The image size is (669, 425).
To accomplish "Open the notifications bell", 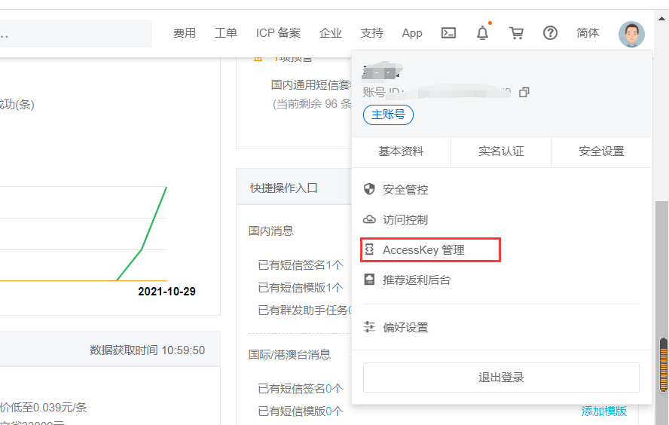I will (x=483, y=33).
